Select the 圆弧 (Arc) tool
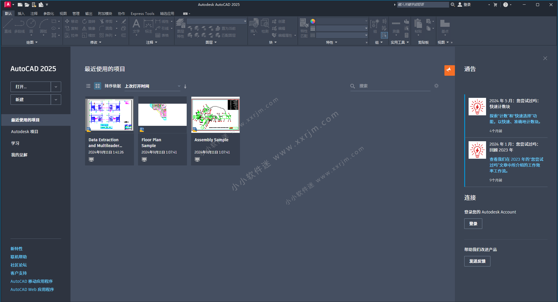This screenshot has width=558, height=302. click(x=43, y=26)
